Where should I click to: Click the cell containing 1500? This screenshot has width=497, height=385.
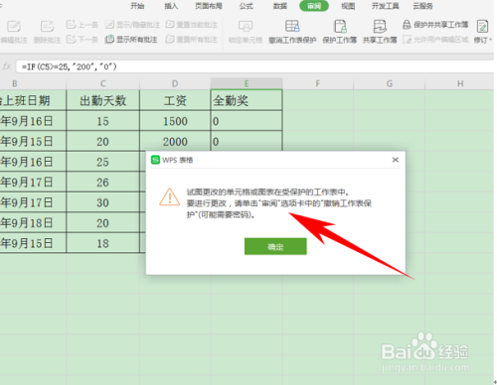175,121
